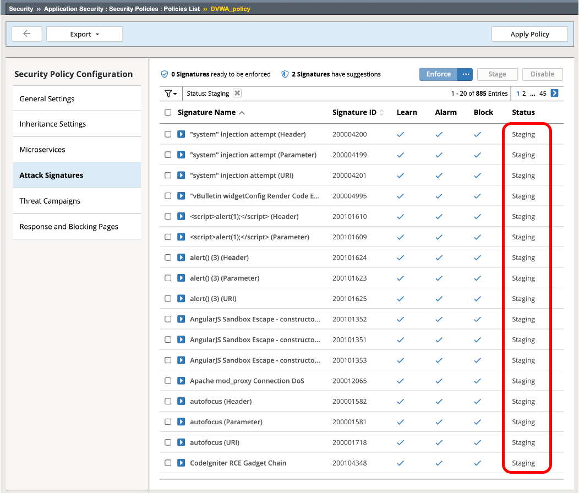Check alert() (3) (Header) row
The width and height of the screenshot is (579, 493).
click(x=168, y=258)
